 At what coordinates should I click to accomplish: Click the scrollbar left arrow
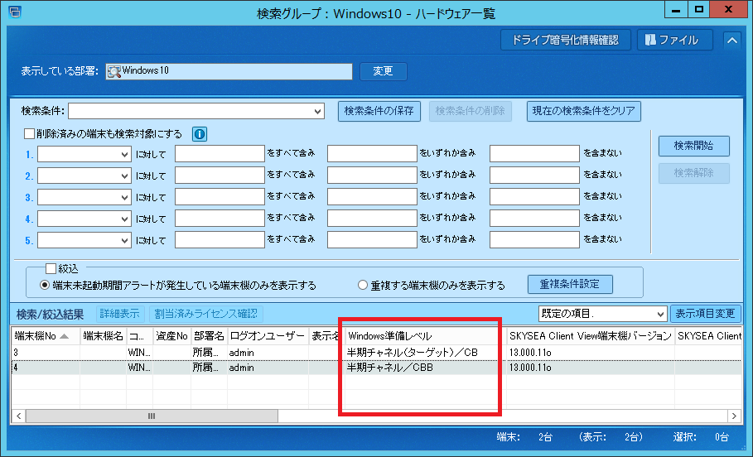(19, 416)
